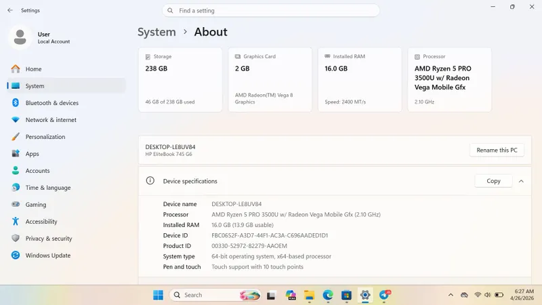The width and height of the screenshot is (542, 305).
Task: Click the search magnifier icon in Find a setting
Action: (x=170, y=11)
